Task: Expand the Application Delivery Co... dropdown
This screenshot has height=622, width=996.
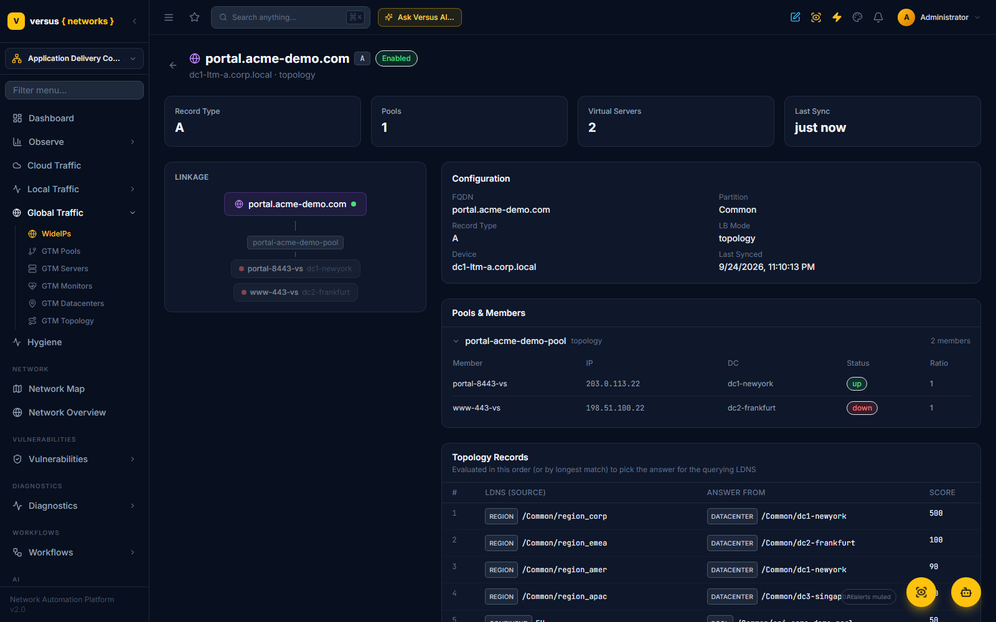Action: pos(74,58)
